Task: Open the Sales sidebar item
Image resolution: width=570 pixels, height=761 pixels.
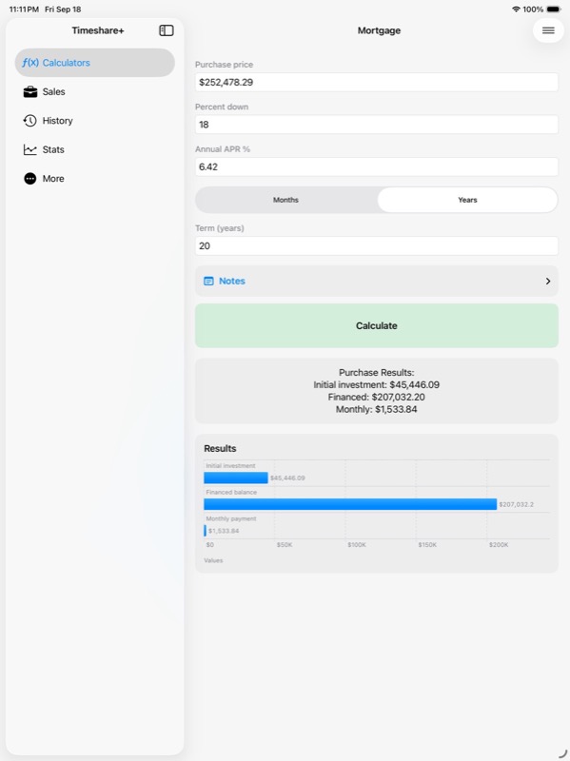Action: (x=94, y=91)
